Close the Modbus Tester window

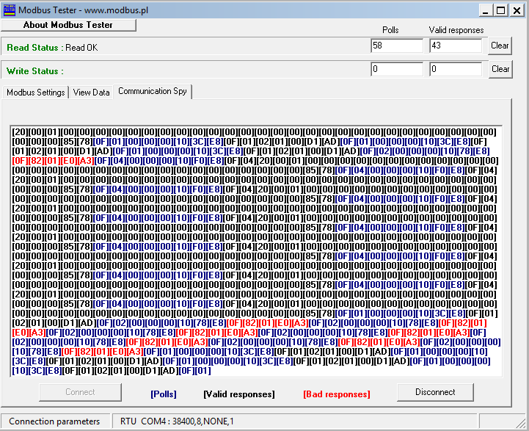[517, 11]
